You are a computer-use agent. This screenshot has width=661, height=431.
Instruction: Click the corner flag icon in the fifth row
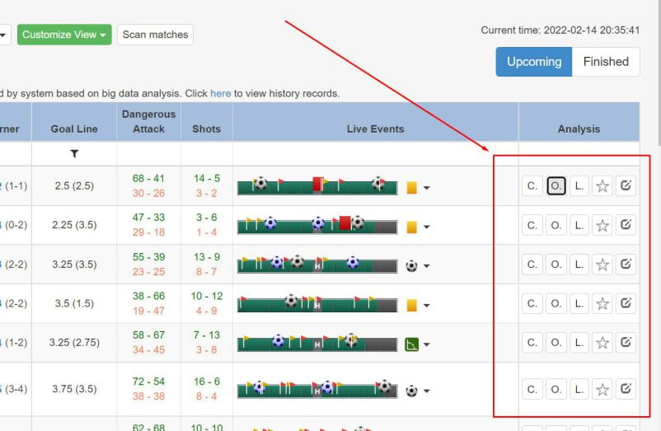pos(411,344)
